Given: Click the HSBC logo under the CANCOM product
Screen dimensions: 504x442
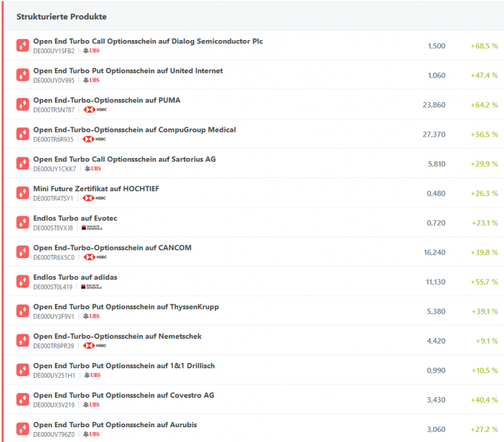Looking at the screenshot, I should tap(95, 257).
